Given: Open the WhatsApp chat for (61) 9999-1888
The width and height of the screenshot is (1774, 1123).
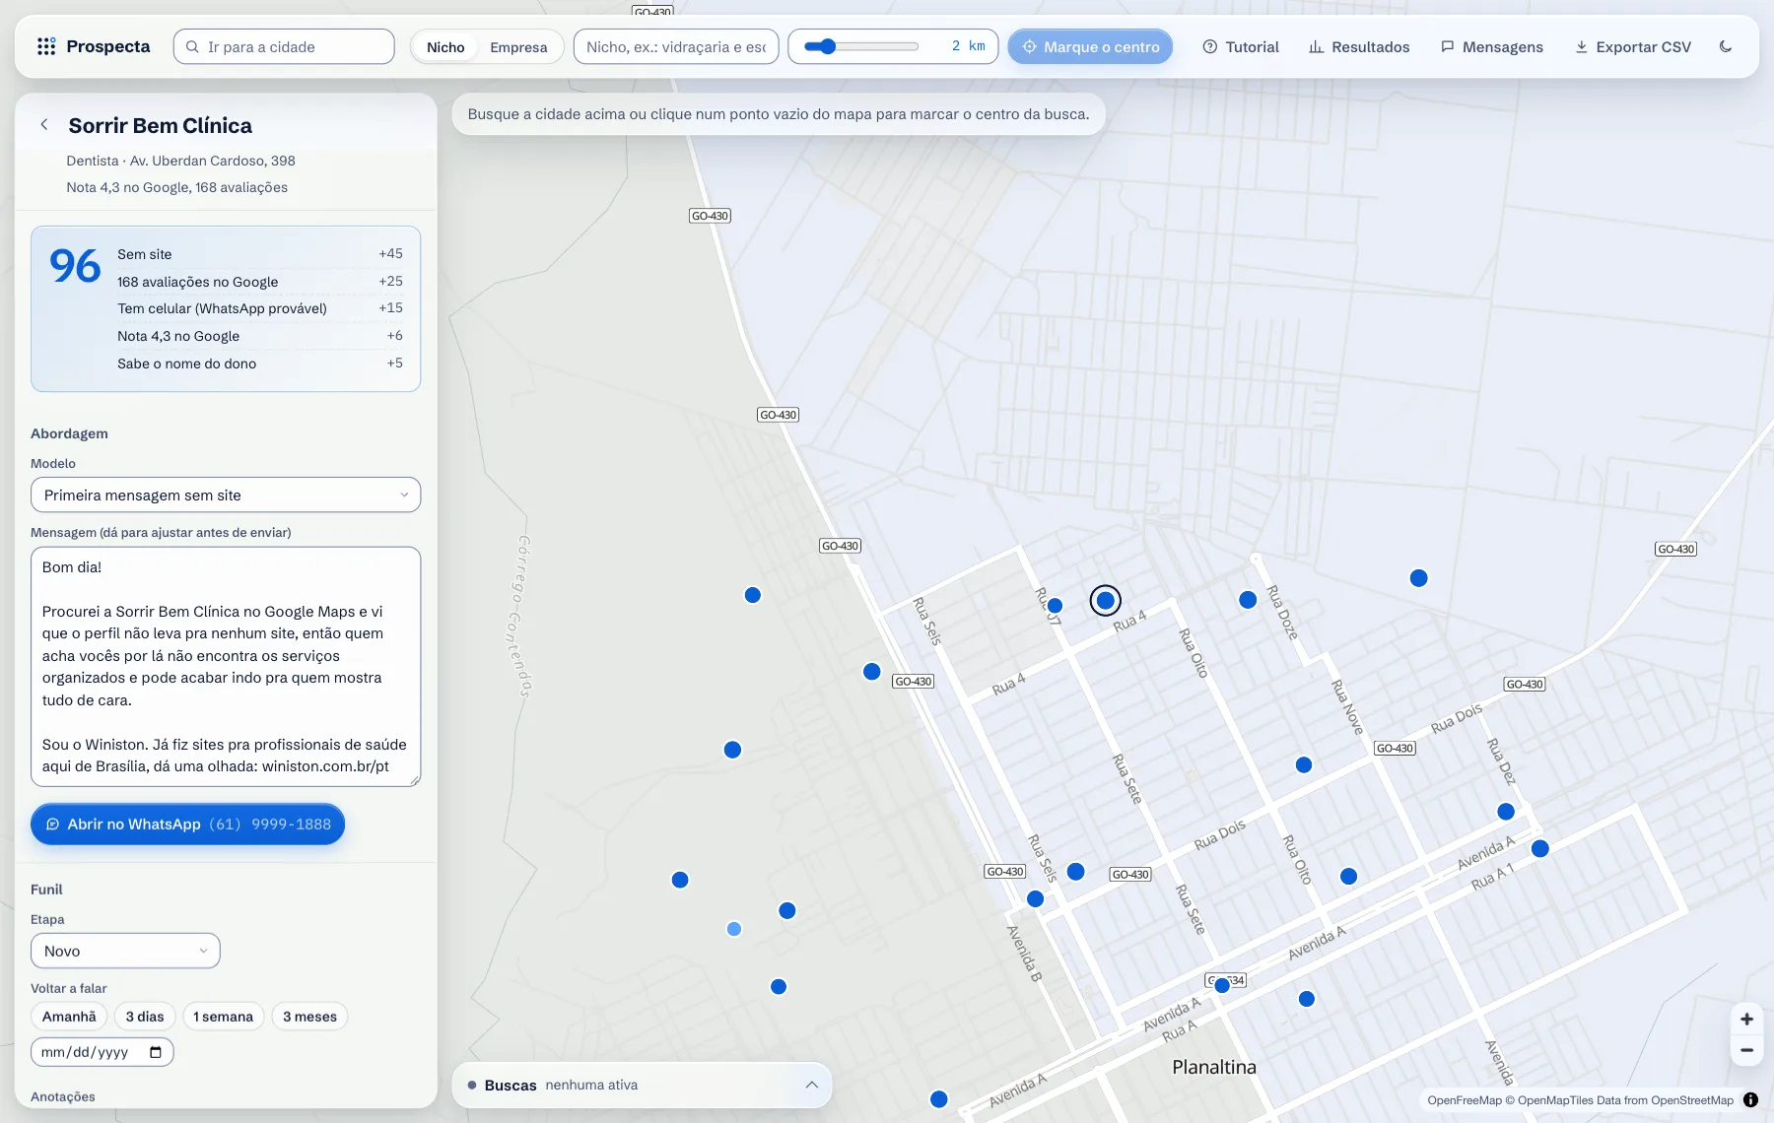Looking at the screenshot, I should click(187, 825).
